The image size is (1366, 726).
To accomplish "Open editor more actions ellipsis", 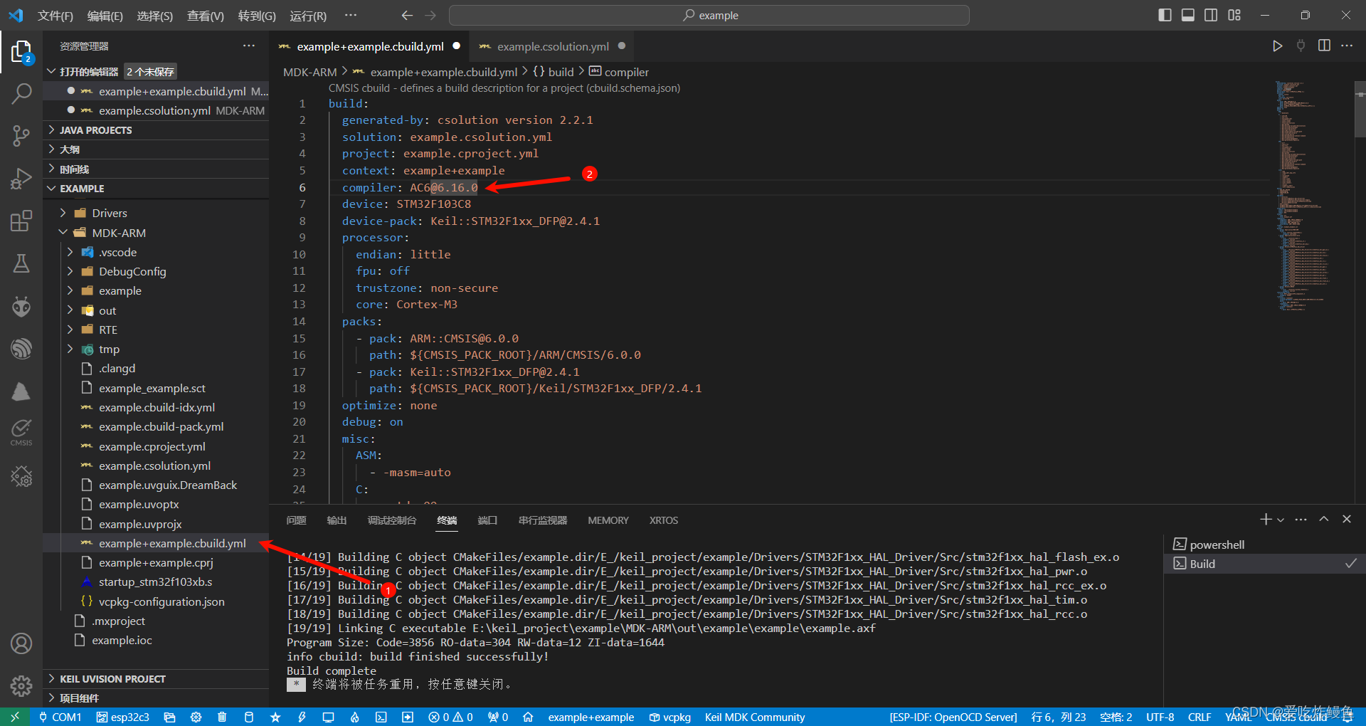I will click(1347, 46).
